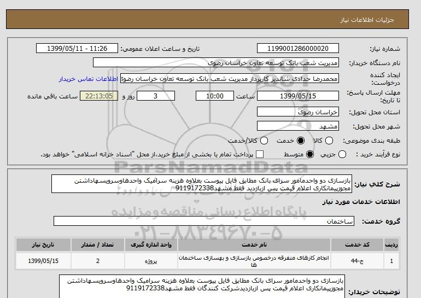Click the row number cell 1
Screen dimensions: 421x298
(391, 261)
